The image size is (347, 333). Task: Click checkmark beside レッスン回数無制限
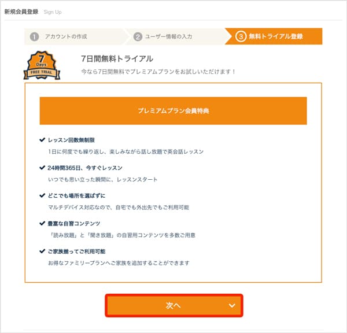[42, 140]
